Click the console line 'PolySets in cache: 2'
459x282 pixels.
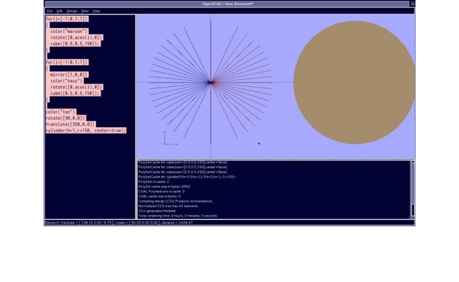pyautogui.click(x=154, y=182)
